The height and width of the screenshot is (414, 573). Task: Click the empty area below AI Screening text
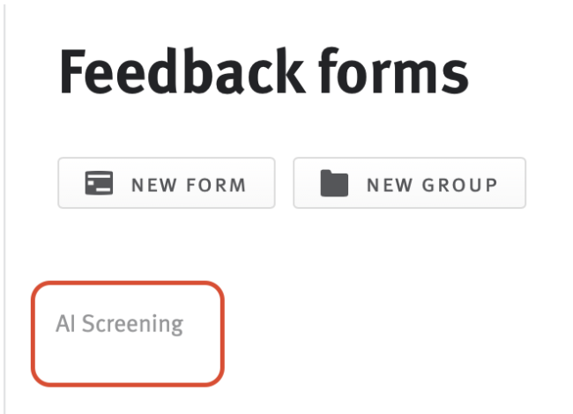coord(128,359)
